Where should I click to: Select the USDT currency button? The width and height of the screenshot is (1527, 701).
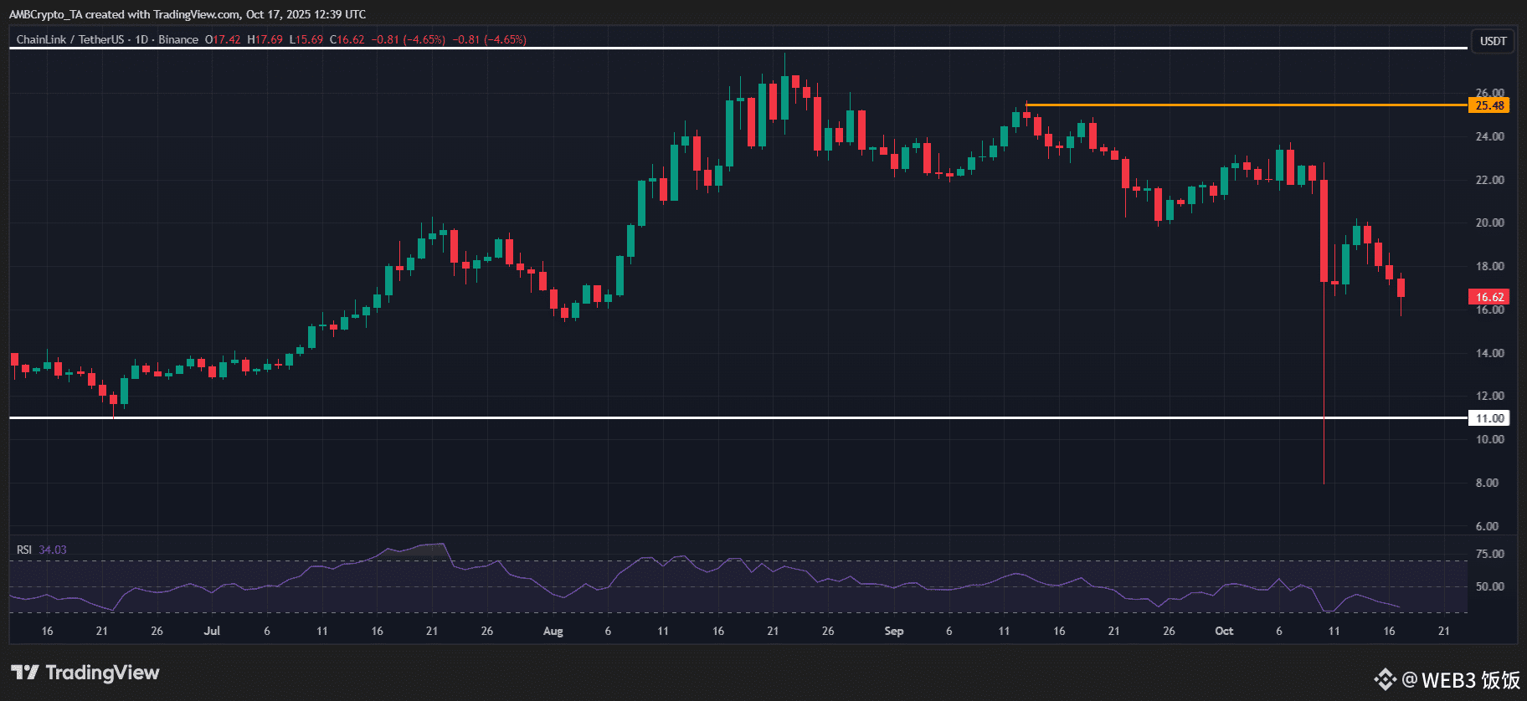(1493, 41)
